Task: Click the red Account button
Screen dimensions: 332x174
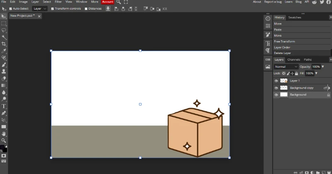Action: (x=107, y=2)
